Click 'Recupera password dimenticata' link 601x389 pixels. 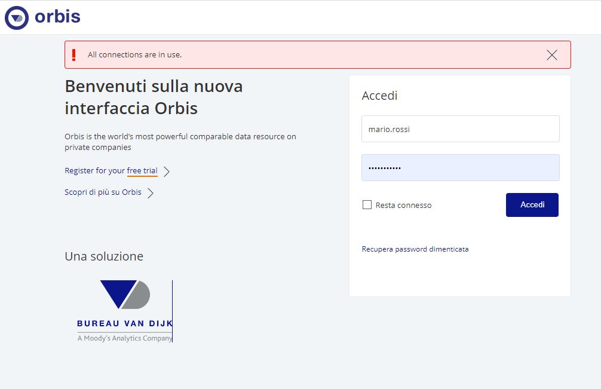click(415, 249)
